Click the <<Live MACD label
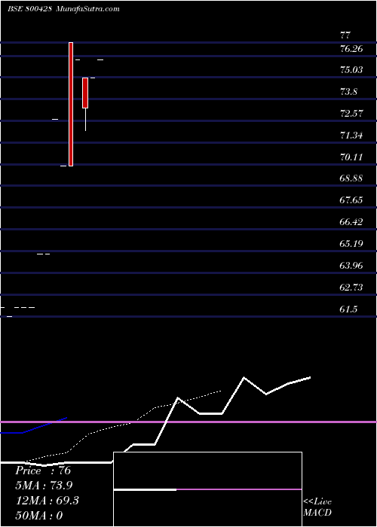377x527 pixels. click(317, 507)
